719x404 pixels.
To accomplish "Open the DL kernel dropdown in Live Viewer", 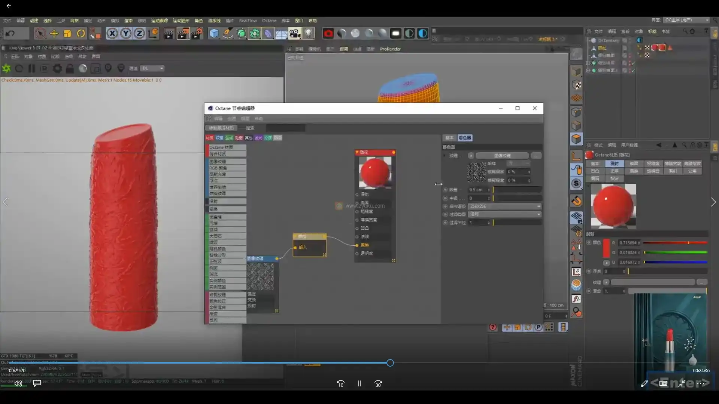I will (153, 68).
